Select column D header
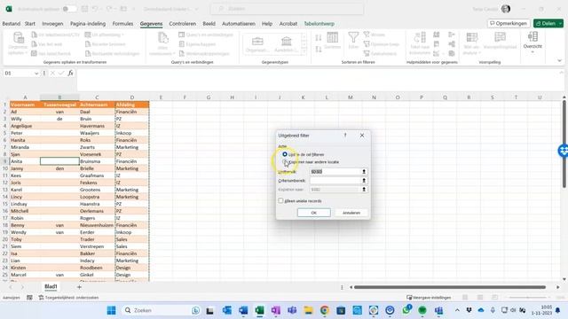This screenshot has height=319, width=568. click(132, 97)
